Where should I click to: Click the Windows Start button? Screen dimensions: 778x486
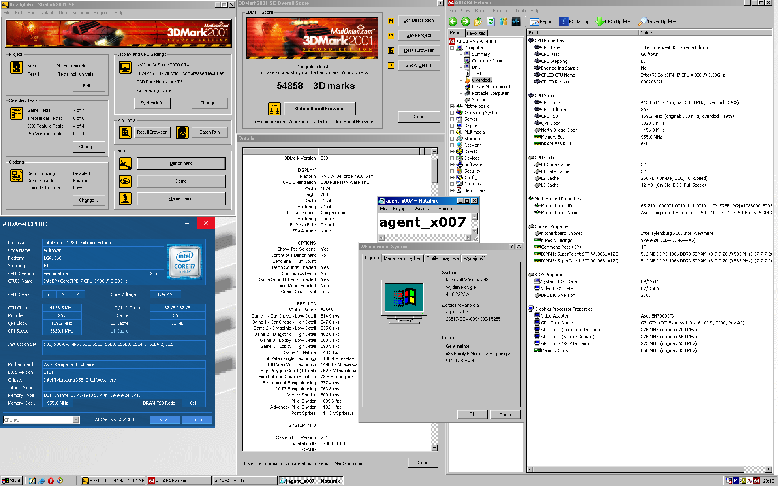pyautogui.click(x=11, y=481)
